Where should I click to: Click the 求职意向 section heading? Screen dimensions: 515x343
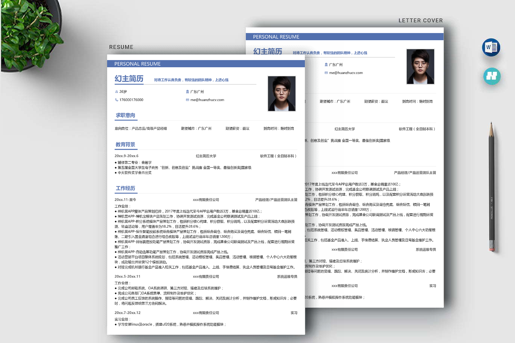(x=126, y=115)
